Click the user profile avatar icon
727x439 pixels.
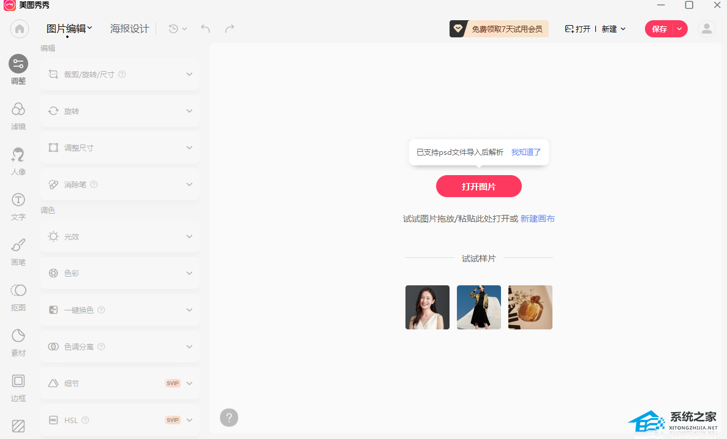tap(707, 29)
